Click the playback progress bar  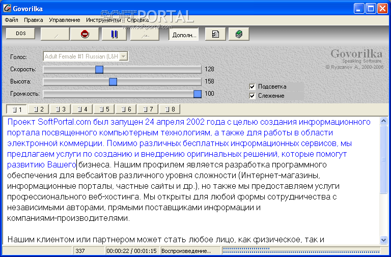301,250
